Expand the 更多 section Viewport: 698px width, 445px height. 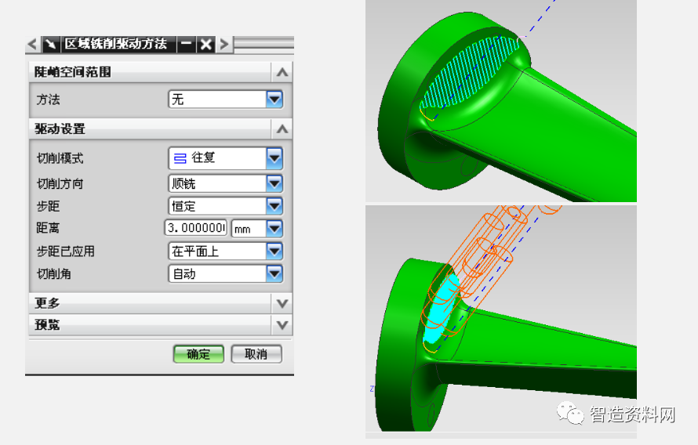click(x=282, y=303)
